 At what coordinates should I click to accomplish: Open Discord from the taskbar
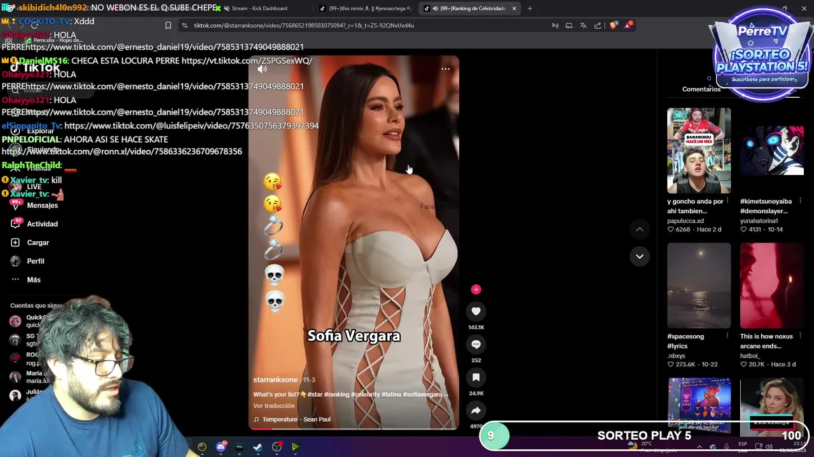coord(221,447)
